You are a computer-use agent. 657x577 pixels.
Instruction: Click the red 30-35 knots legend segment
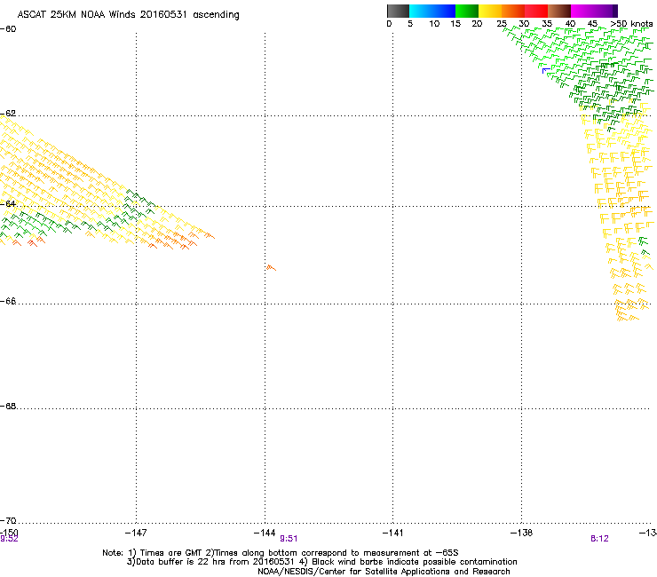tap(536, 11)
